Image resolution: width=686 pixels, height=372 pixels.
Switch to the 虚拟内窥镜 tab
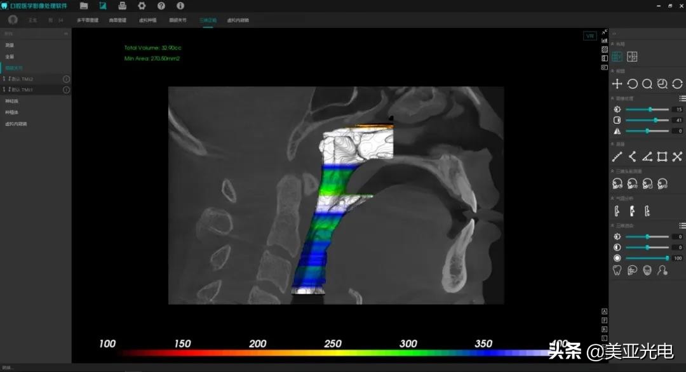tap(238, 20)
